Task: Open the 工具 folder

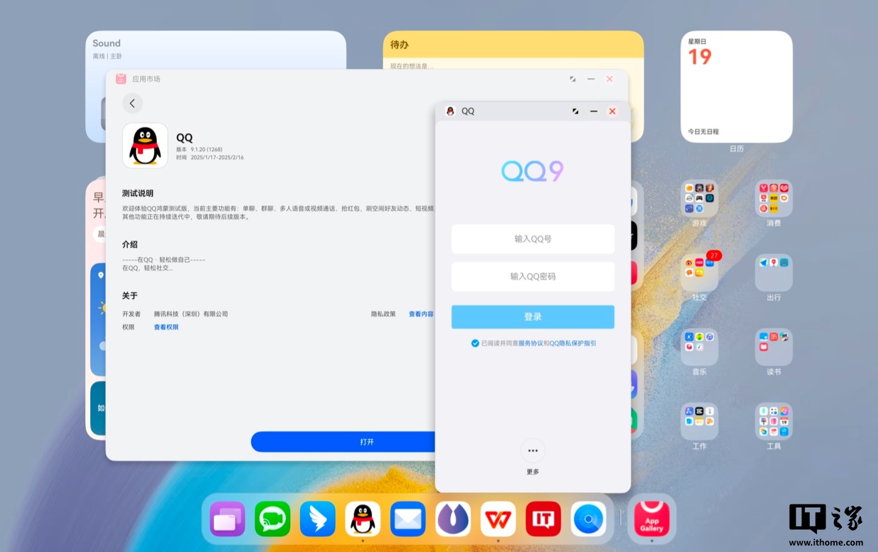Action: 774,422
